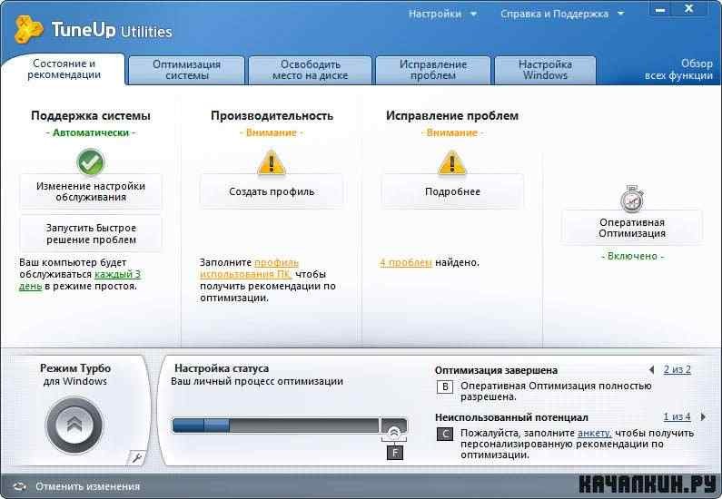
Task: Click the 2 из 2 link
Action: coord(677,369)
